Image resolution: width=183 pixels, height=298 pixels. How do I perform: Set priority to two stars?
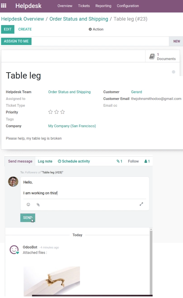tap(56, 112)
